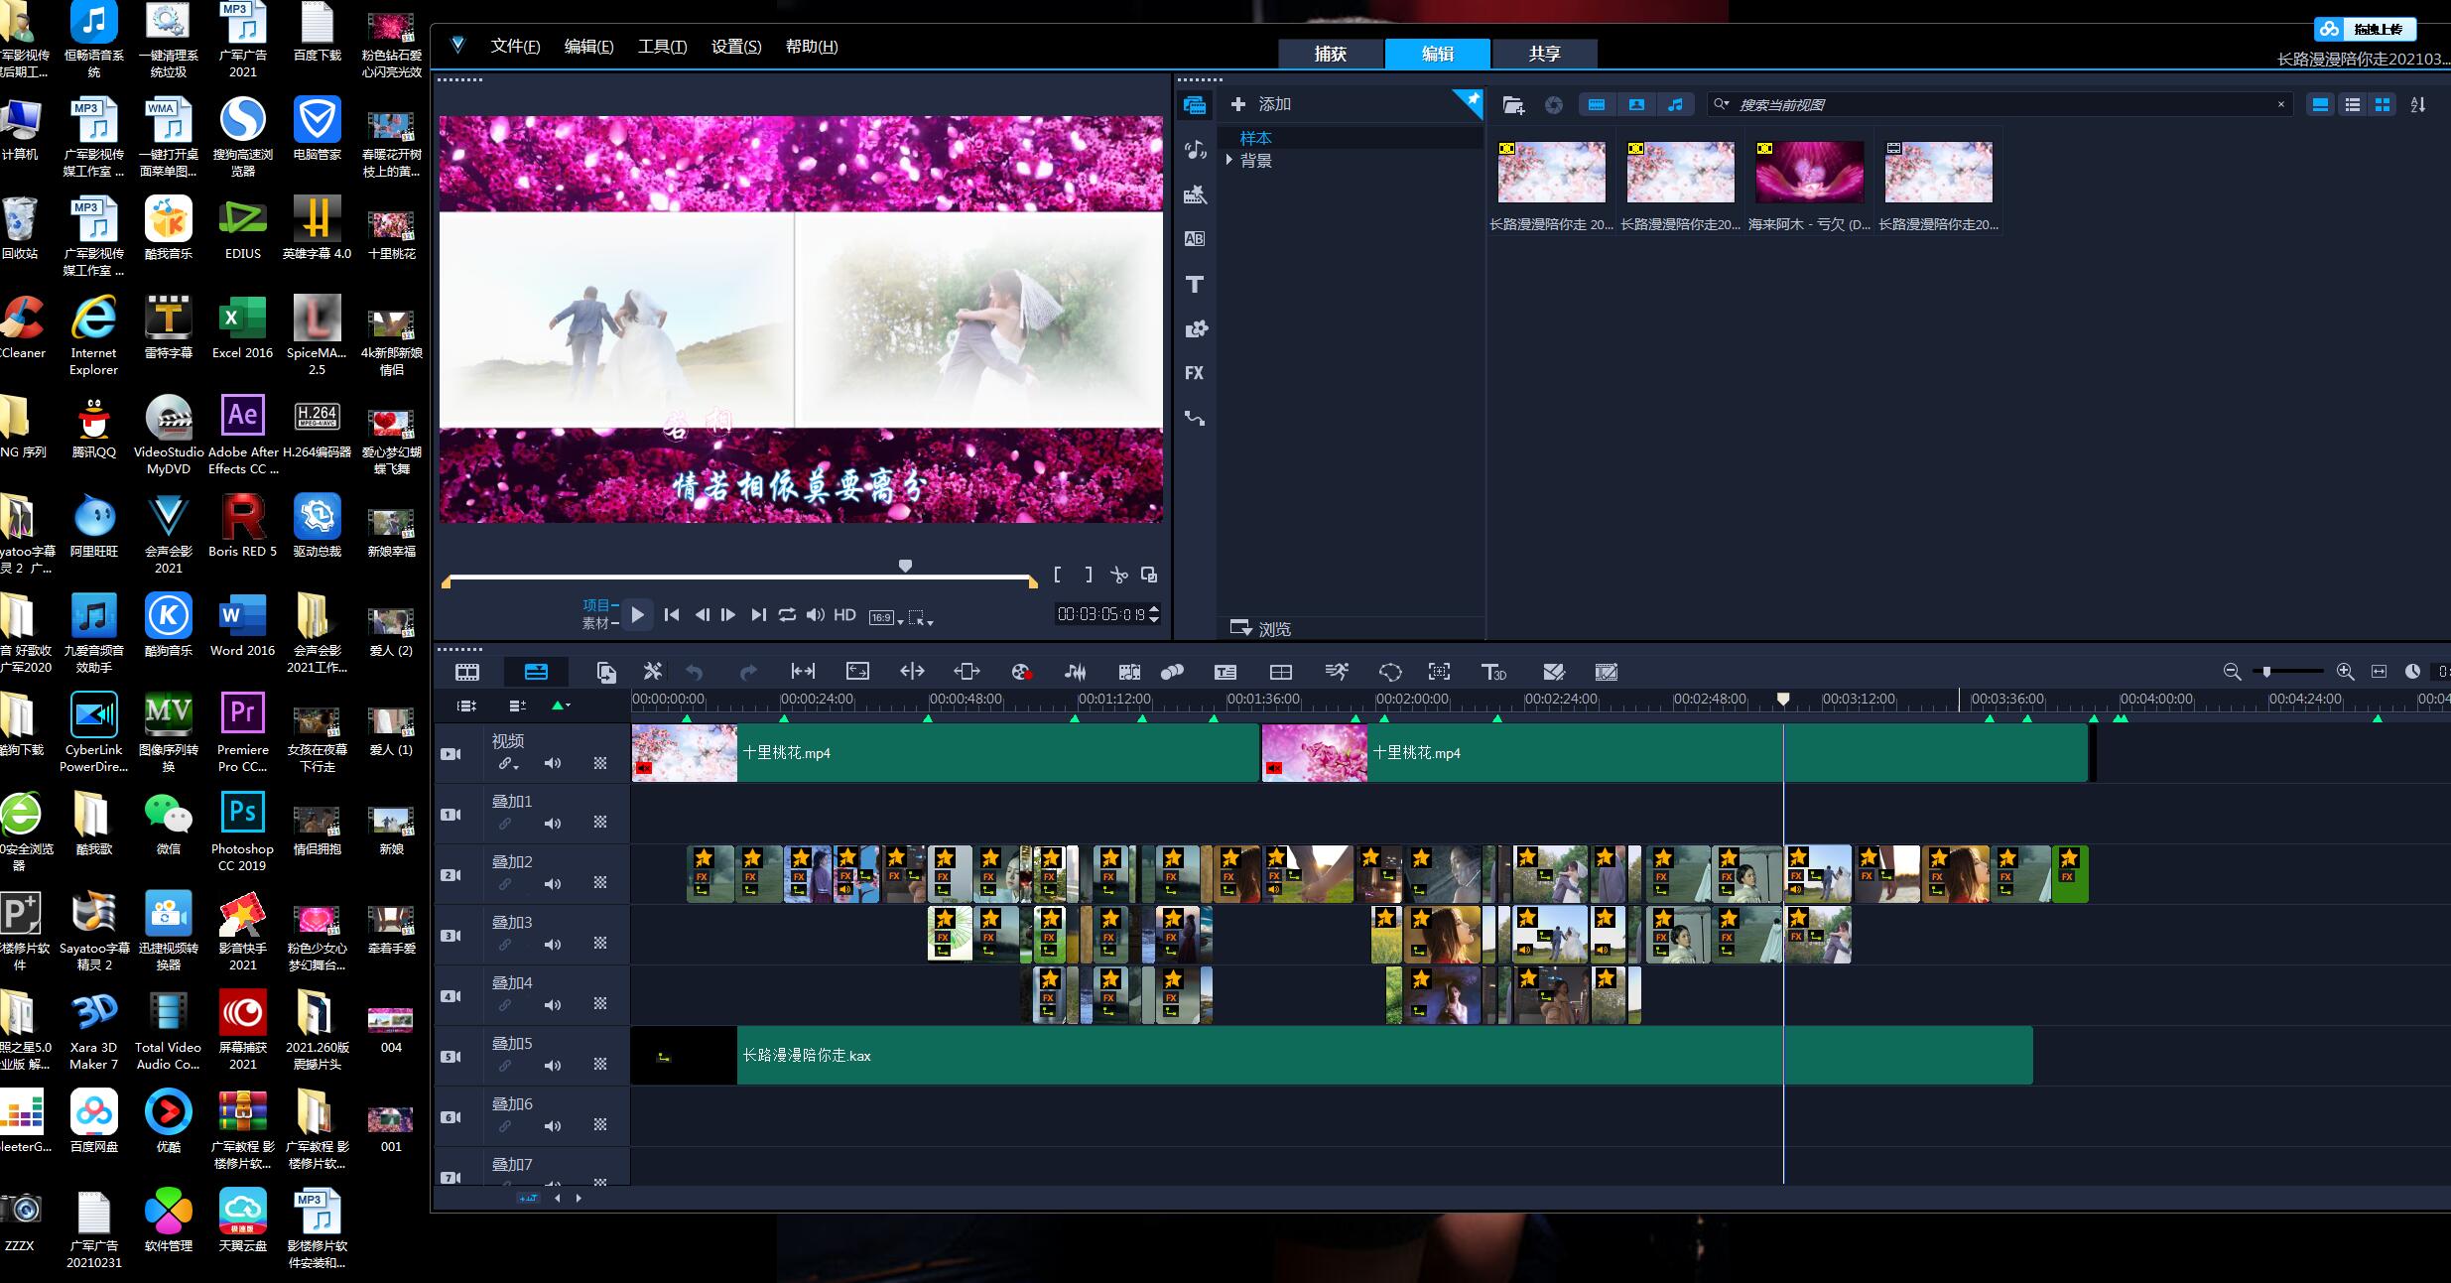Open the Overlay/Graphics library panel icon

1195,328
